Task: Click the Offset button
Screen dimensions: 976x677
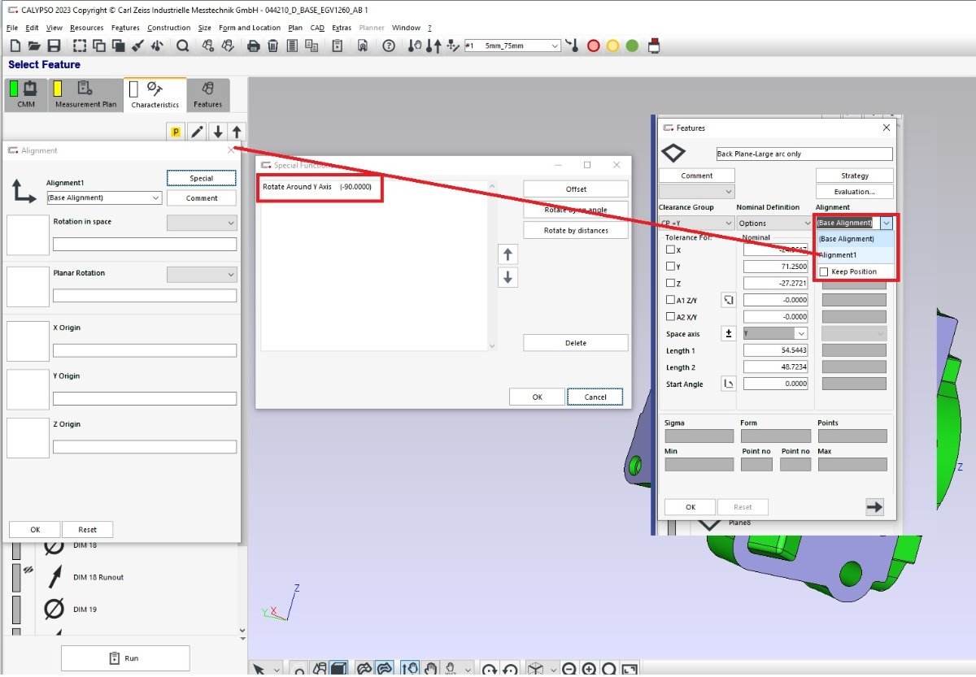Action: click(576, 189)
